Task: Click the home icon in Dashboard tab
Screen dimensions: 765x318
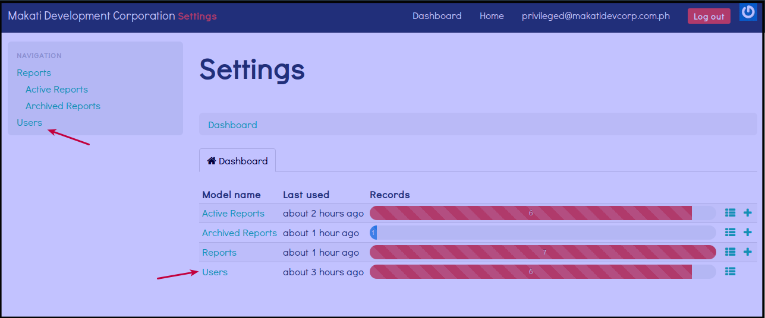Action: 211,161
